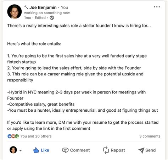Click the Comment speech bubble icon

click(65, 150)
